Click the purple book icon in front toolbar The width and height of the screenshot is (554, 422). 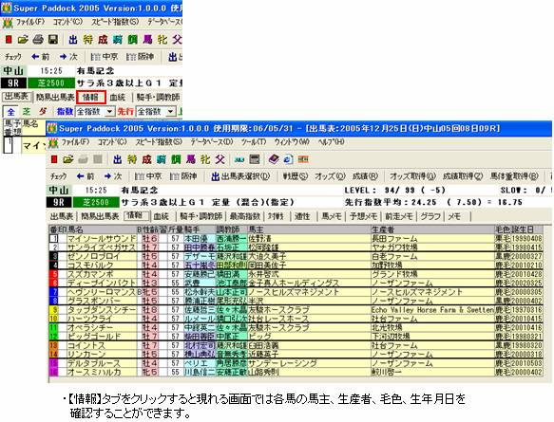point(273,159)
